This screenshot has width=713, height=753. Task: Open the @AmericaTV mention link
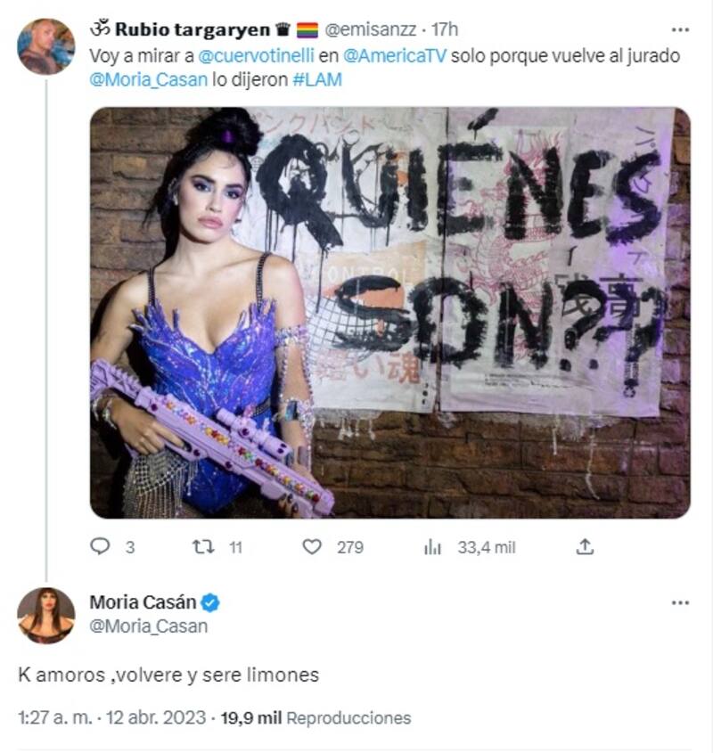(395, 56)
